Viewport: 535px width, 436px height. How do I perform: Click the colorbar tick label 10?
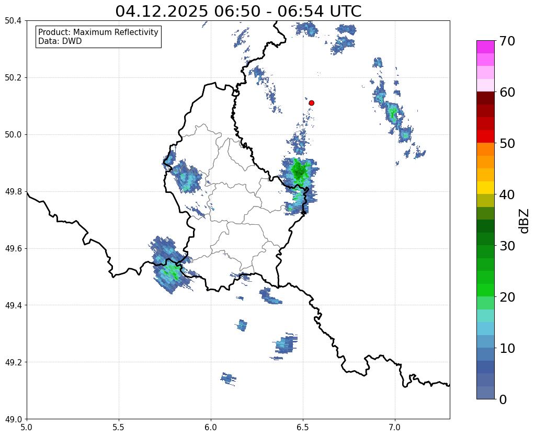pyautogui.click(x=507, y=348)
